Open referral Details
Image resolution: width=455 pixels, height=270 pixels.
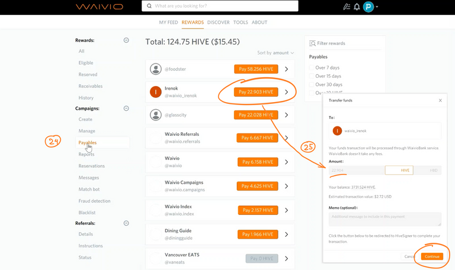85,234
